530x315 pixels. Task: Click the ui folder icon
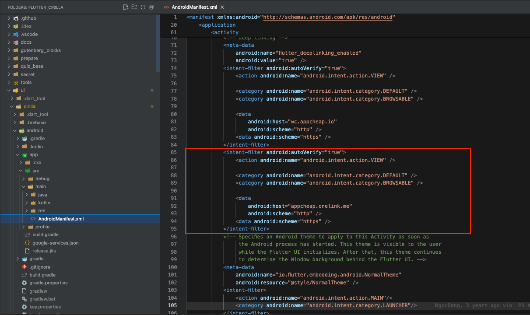pos(16,90)
